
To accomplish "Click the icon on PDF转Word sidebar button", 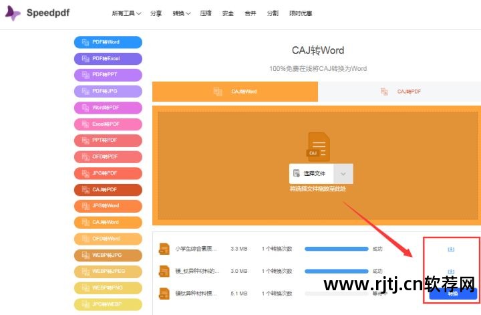I will pos(86,42).
